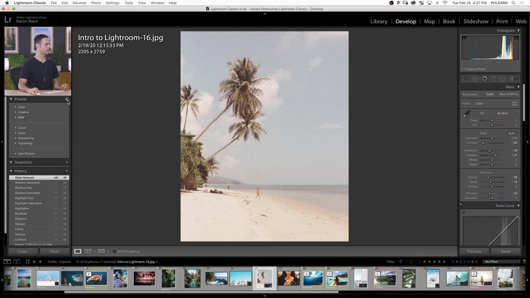Image resolution: width=530 pixels, height=298 pixels.
Task: Toggle Original Photo option under histogram
Action: (463, 69)
